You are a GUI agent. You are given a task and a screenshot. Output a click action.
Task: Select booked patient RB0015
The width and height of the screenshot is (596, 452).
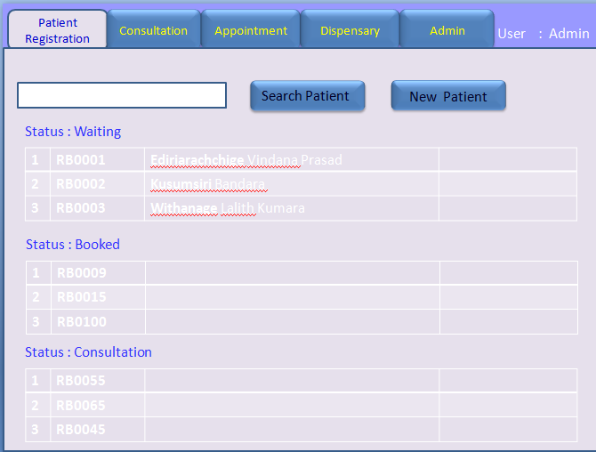(x=82, y=297)
